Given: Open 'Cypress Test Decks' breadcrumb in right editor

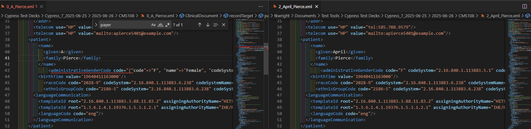Looking at the screenshot, I should tap(362, 16).
